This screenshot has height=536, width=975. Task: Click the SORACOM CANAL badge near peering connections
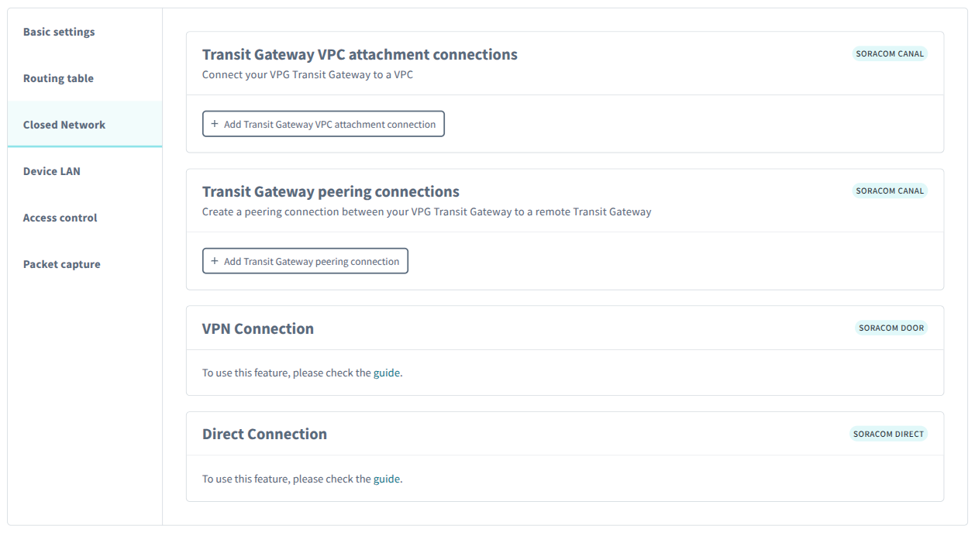pyautogui.click(x=890, y=191)
